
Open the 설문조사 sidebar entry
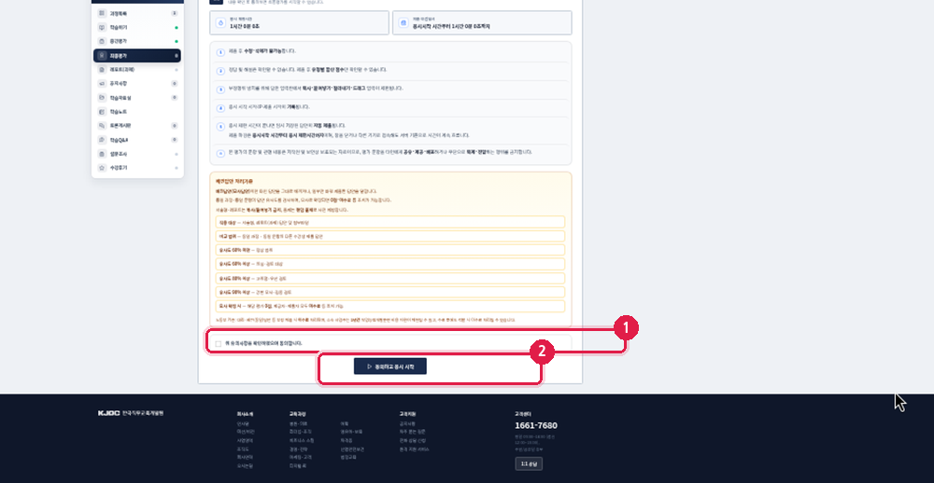coord(137,154)
